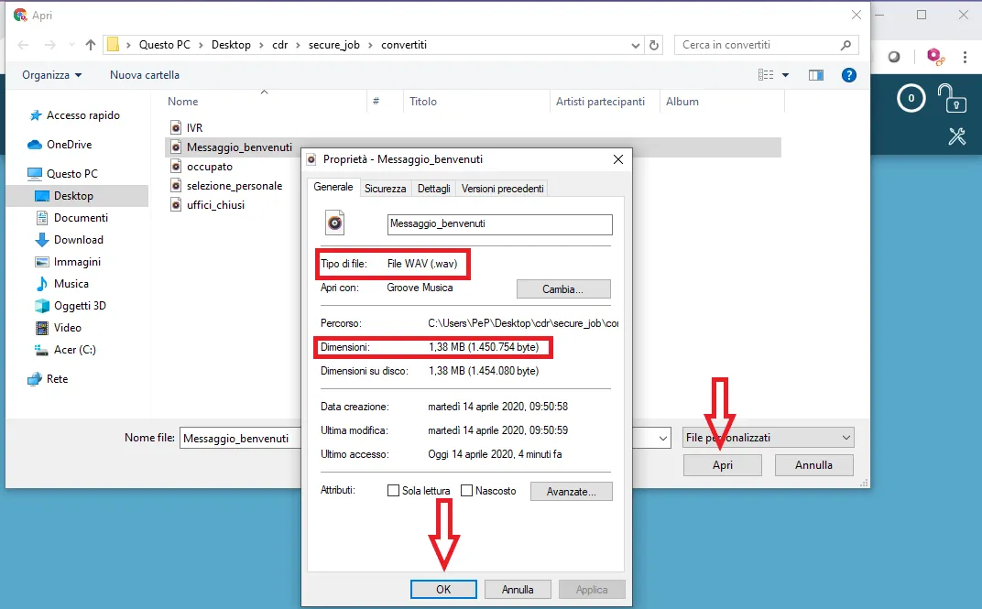Toggle the preview pane icon
982x609 pixels.
point(815,75)
